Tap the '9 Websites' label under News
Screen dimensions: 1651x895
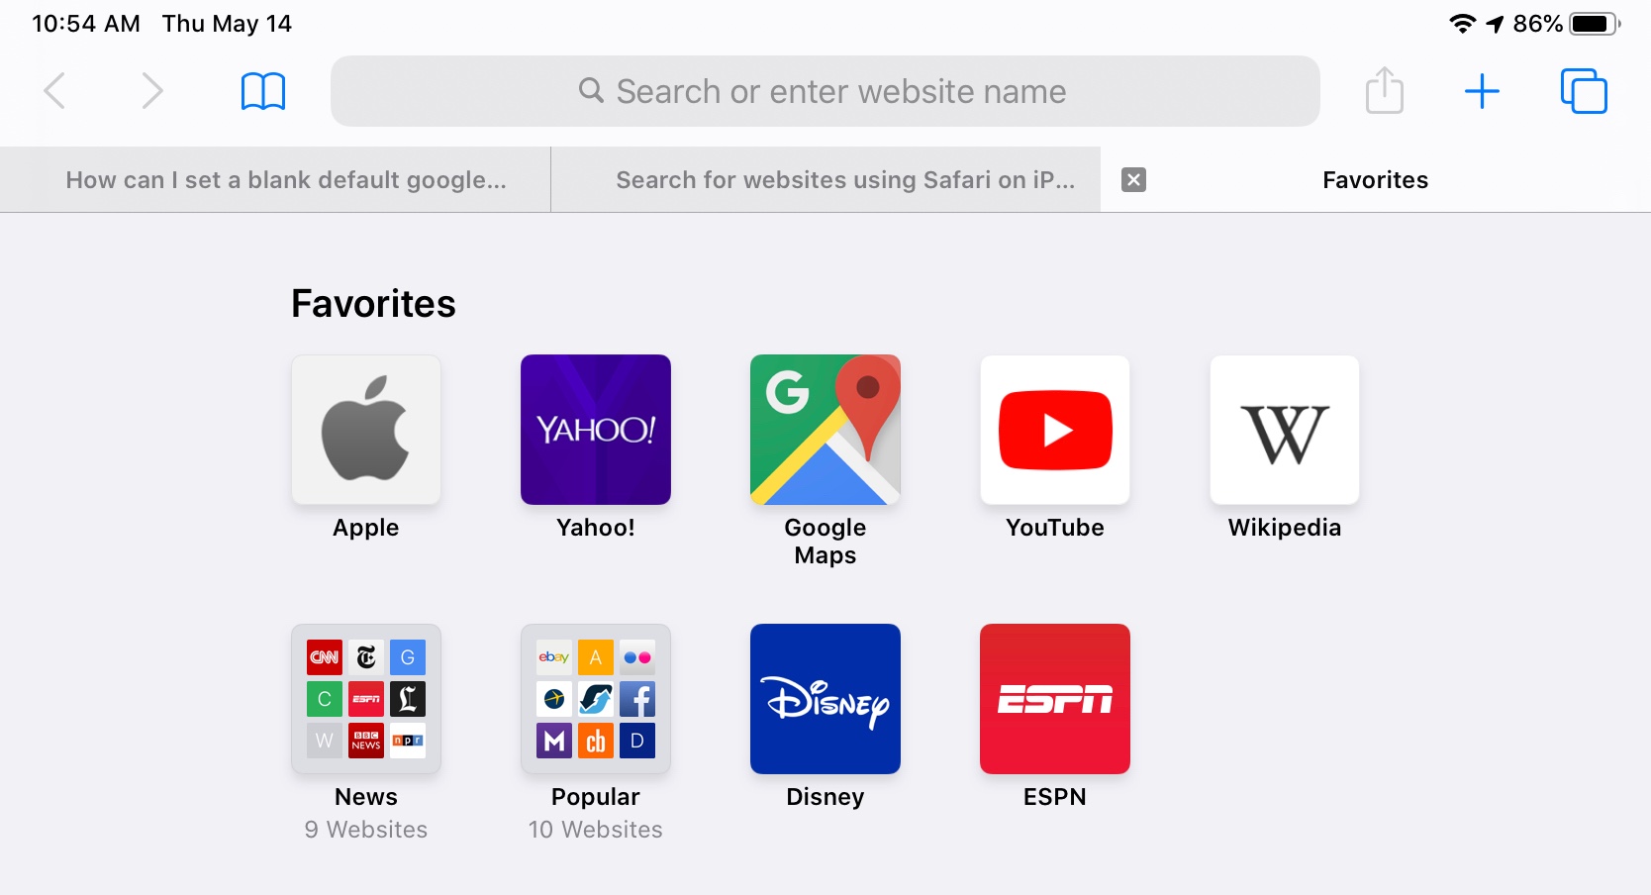[x=366, y=830]
